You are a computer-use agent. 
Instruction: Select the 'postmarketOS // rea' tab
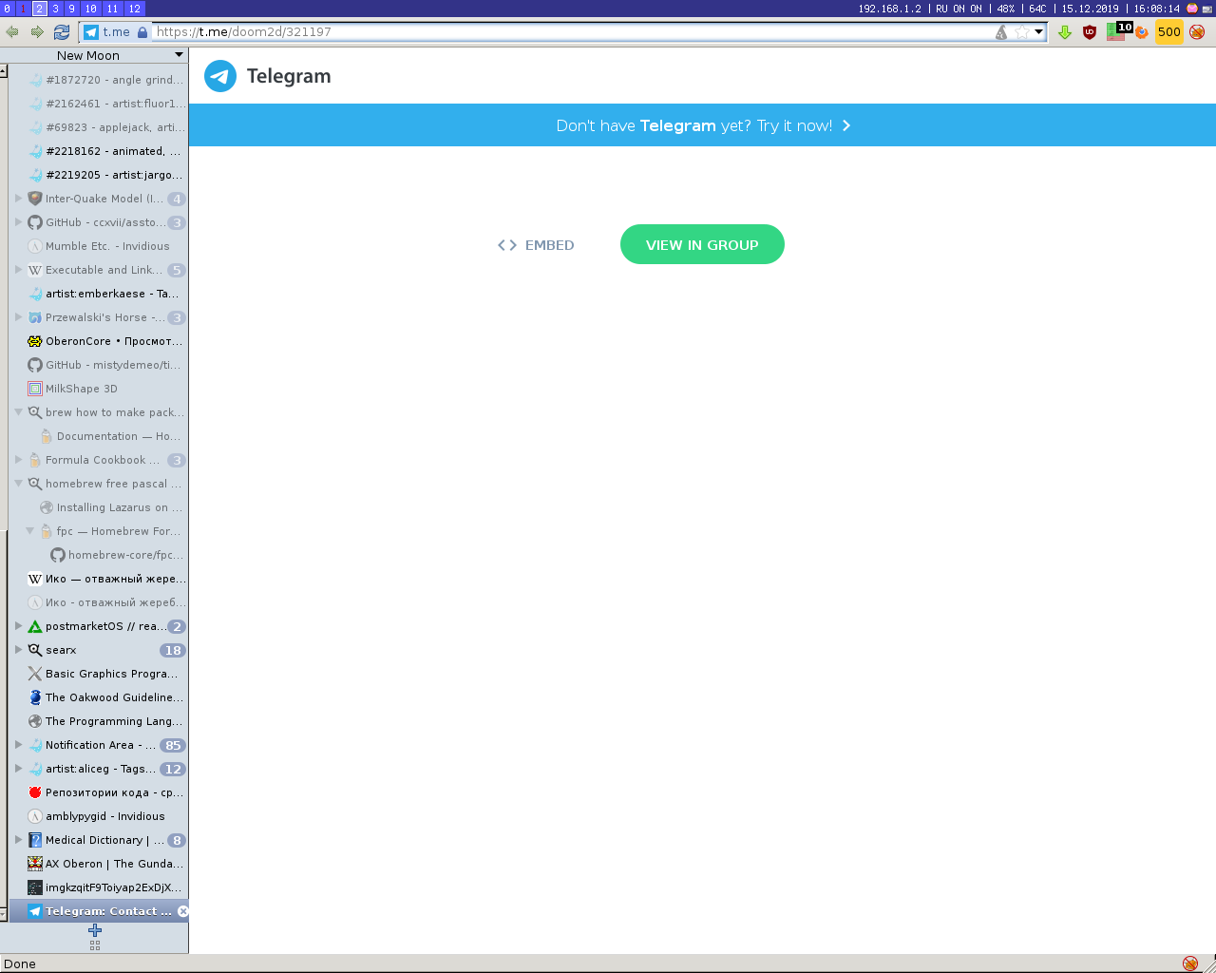pos(99,626)
